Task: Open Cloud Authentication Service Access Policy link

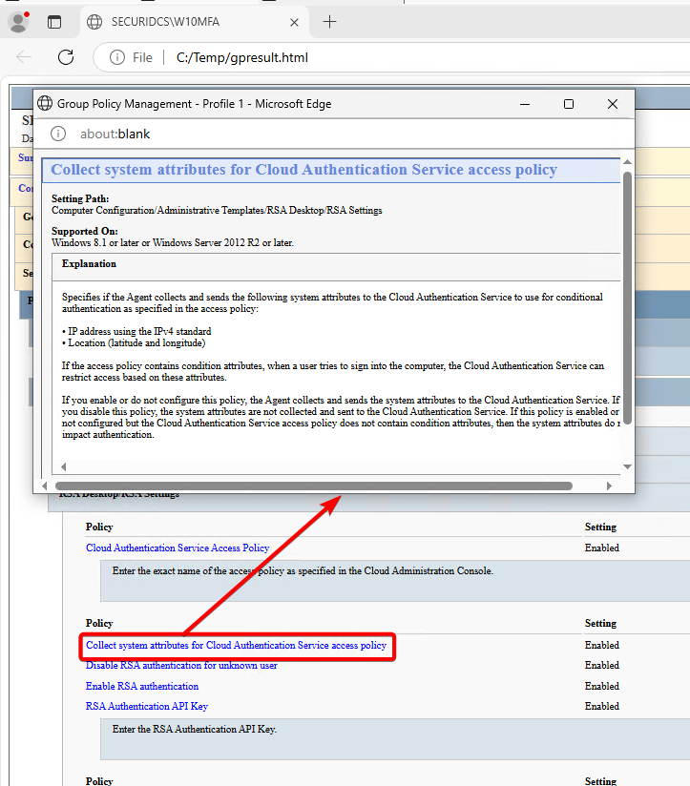Action: click(178, 548)
